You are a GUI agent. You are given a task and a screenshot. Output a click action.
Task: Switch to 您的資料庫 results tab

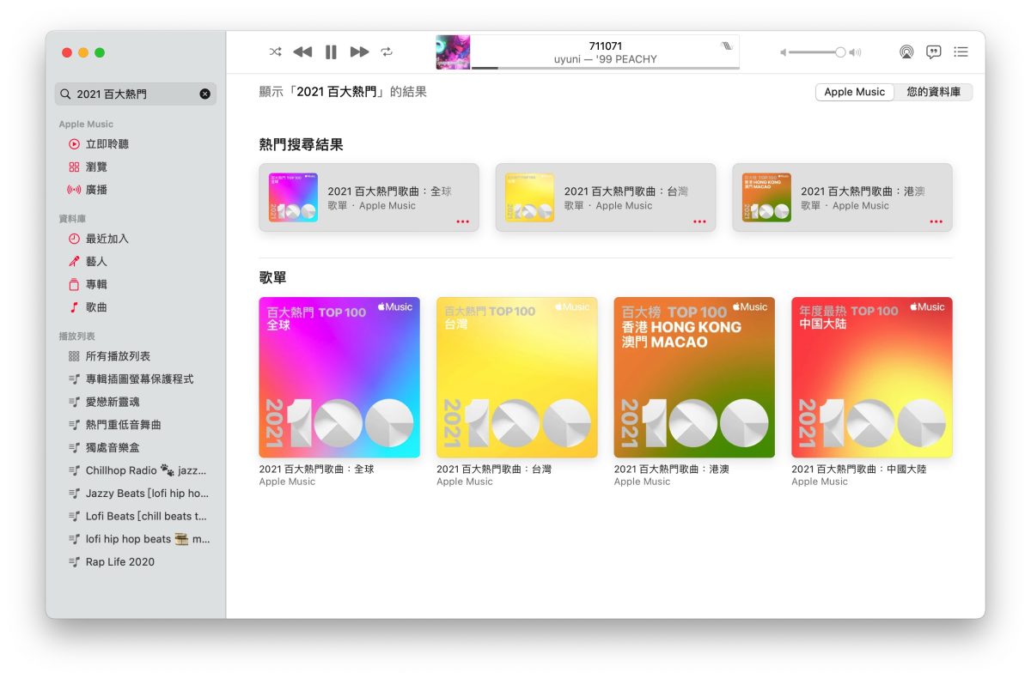click(933, 92)
